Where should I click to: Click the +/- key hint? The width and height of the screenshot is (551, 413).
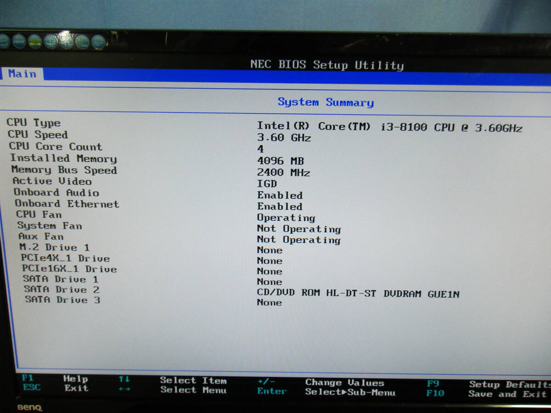pos(266,382)
